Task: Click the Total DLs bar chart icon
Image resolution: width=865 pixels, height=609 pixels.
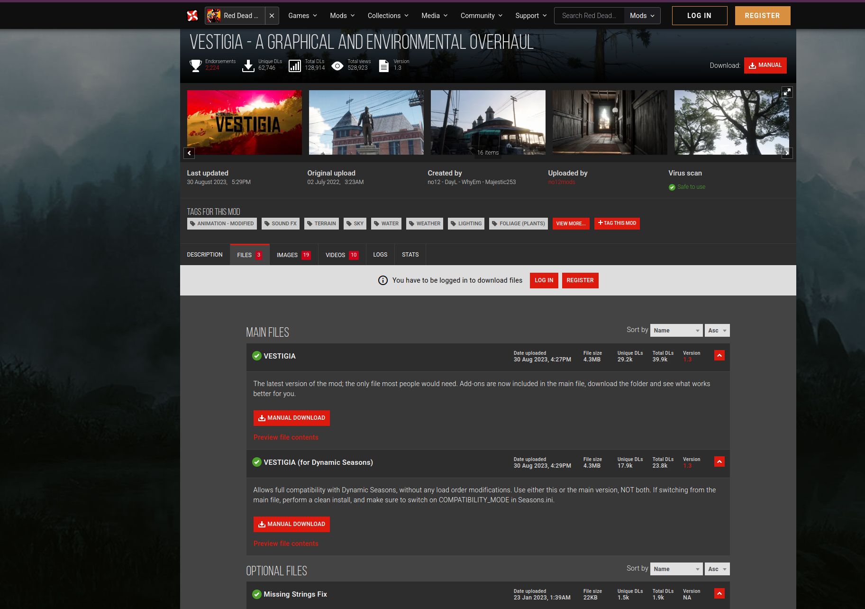Action: (x=295, y=66)
